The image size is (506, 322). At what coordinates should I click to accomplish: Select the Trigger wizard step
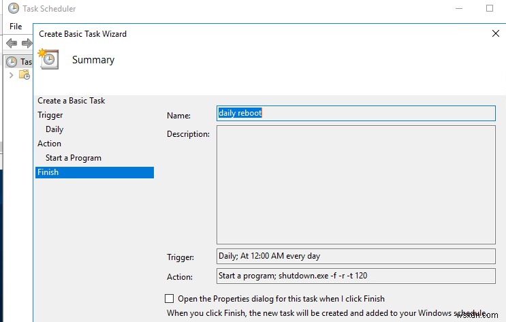click(50, 115)
